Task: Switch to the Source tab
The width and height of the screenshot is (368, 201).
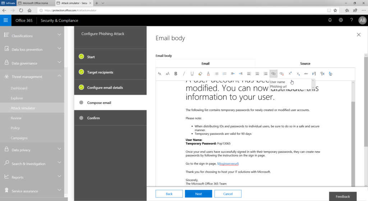Action: point(305,64)
